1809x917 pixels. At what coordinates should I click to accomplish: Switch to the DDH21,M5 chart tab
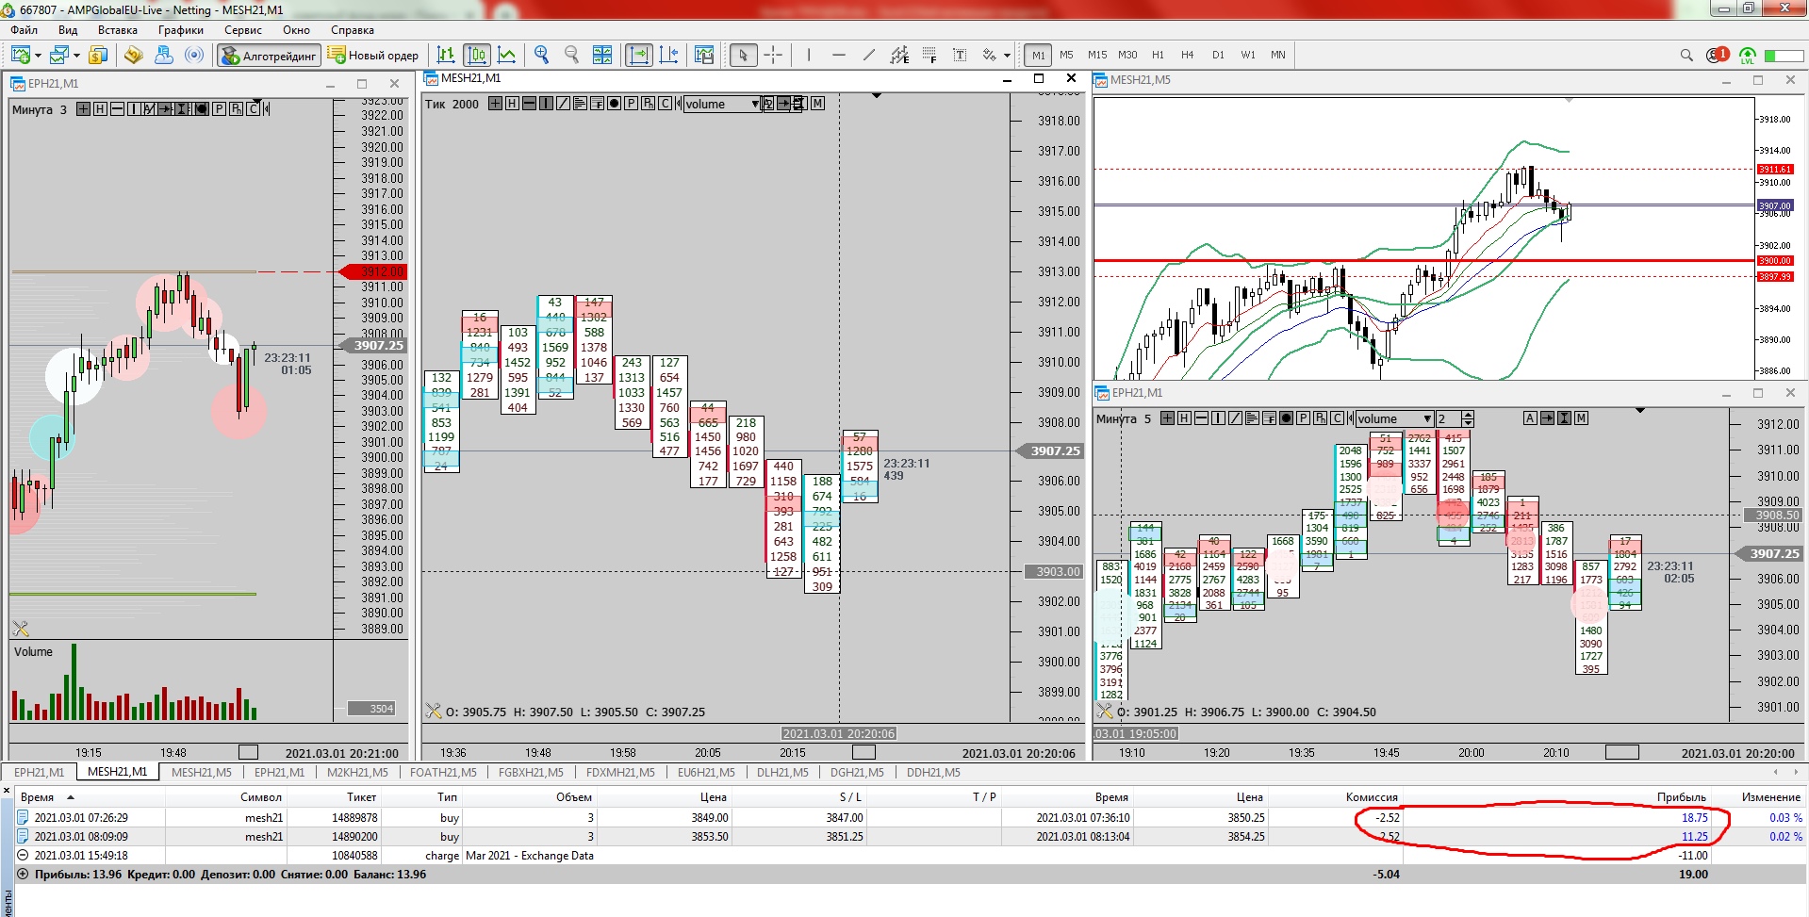pos(933,773)
